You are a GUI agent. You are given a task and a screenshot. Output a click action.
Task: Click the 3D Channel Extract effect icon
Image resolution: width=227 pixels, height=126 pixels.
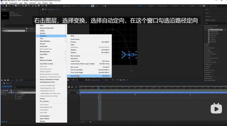(x=209, y=30)
